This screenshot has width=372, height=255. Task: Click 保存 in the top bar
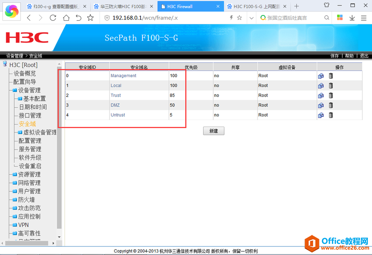[334, 56]
